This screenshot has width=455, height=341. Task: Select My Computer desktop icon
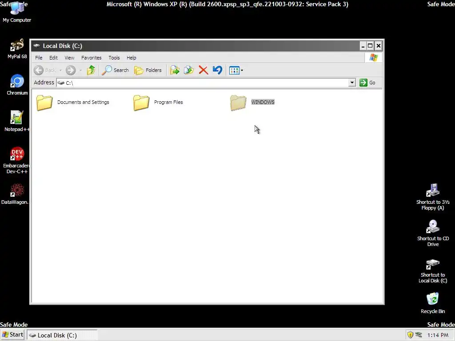pyautogui.click(x=17, y=12)
